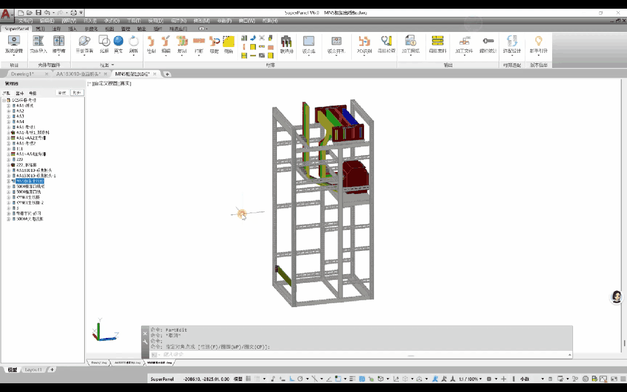Image resolution: width=627 pixels, height=392 pixels.
Task: Select the 真实 realistic view sphere icon
Action: [118, 44]
